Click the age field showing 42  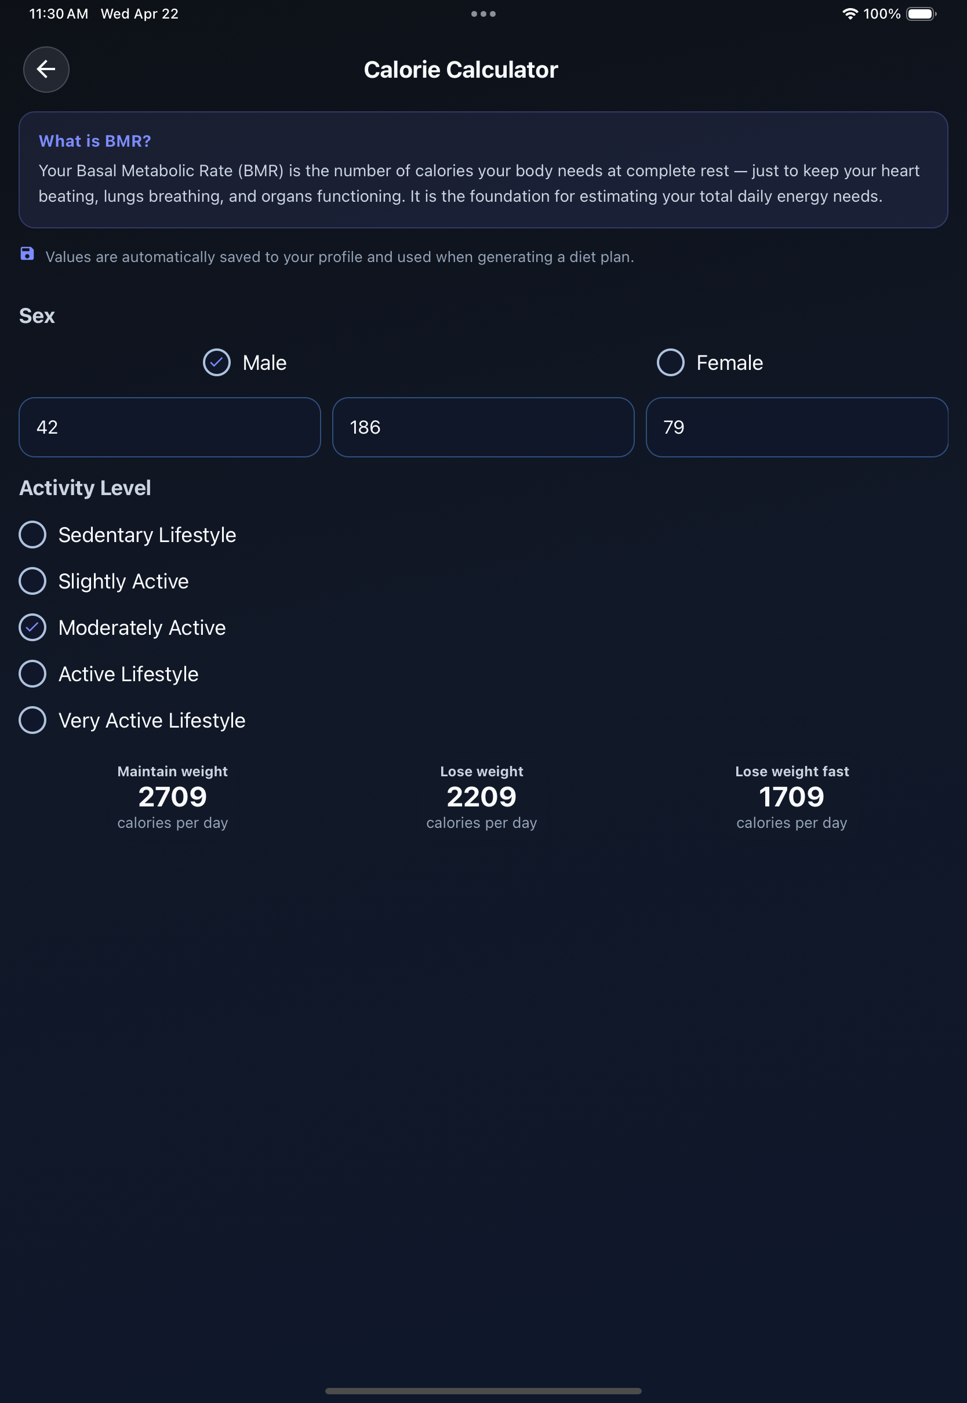click(x=170, y=427)
